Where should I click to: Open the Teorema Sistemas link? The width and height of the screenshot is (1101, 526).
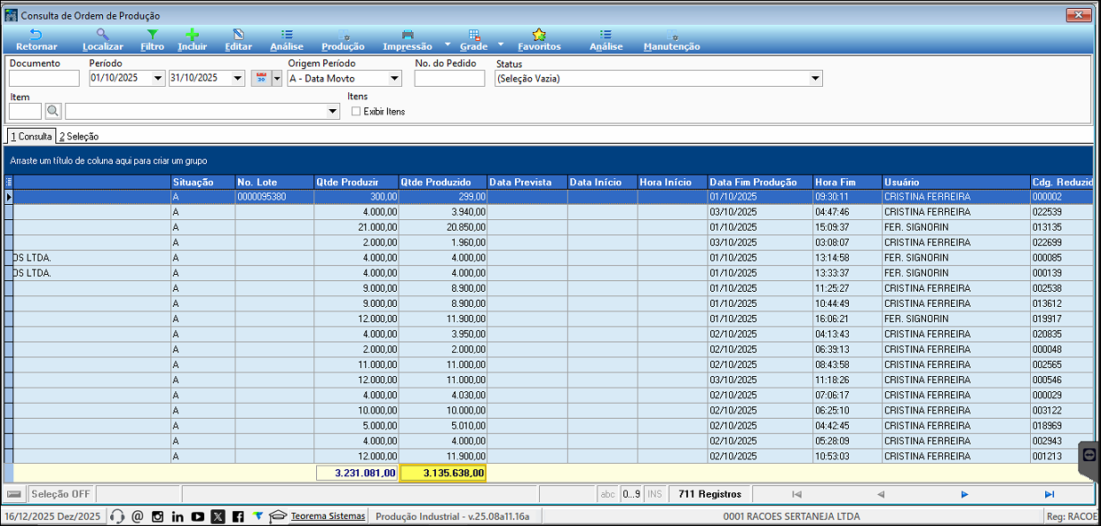328,516
